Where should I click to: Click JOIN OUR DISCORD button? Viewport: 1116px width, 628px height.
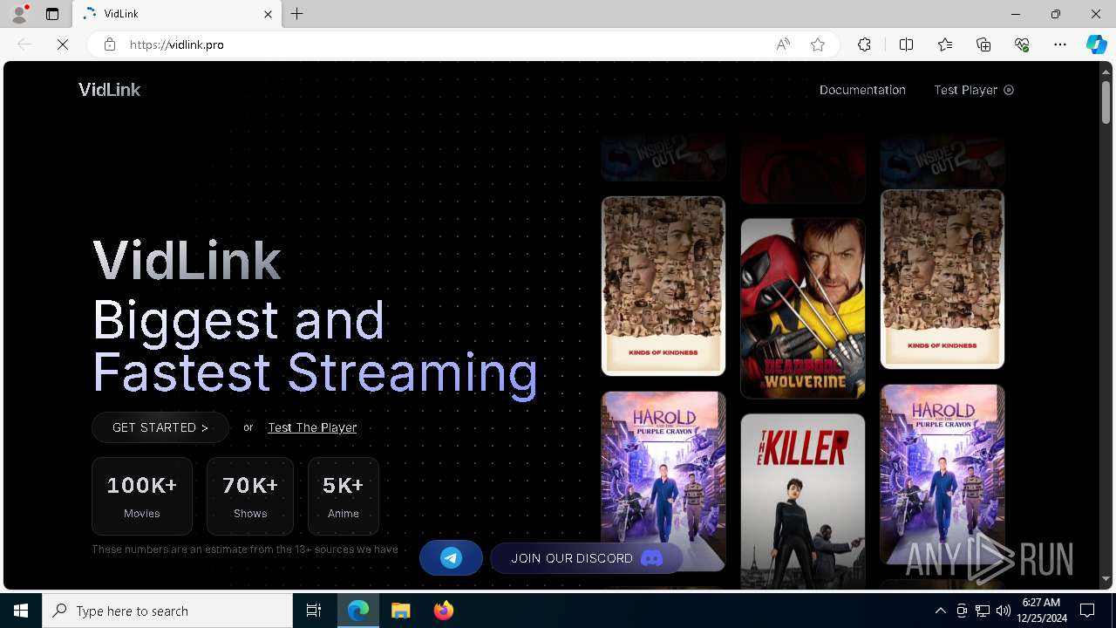pyautogui.click(x=587, y=558)
